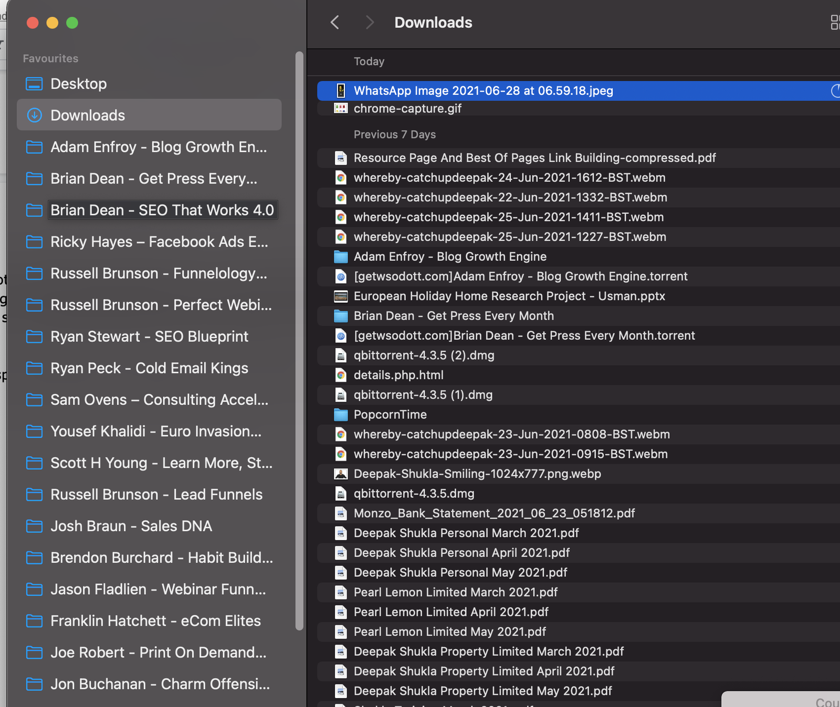Select Monzo_Bank_Statement_2021_06_23 pdf
This screenshot has height=707, width=840.
pyautogui.click(x=579, y=513)
